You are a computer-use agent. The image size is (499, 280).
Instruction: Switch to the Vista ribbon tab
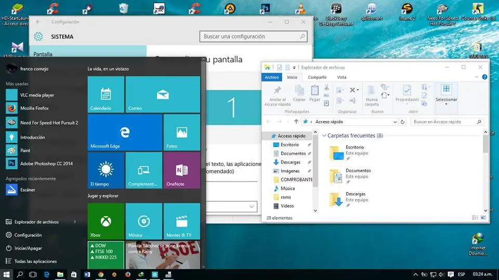[342, 77]
